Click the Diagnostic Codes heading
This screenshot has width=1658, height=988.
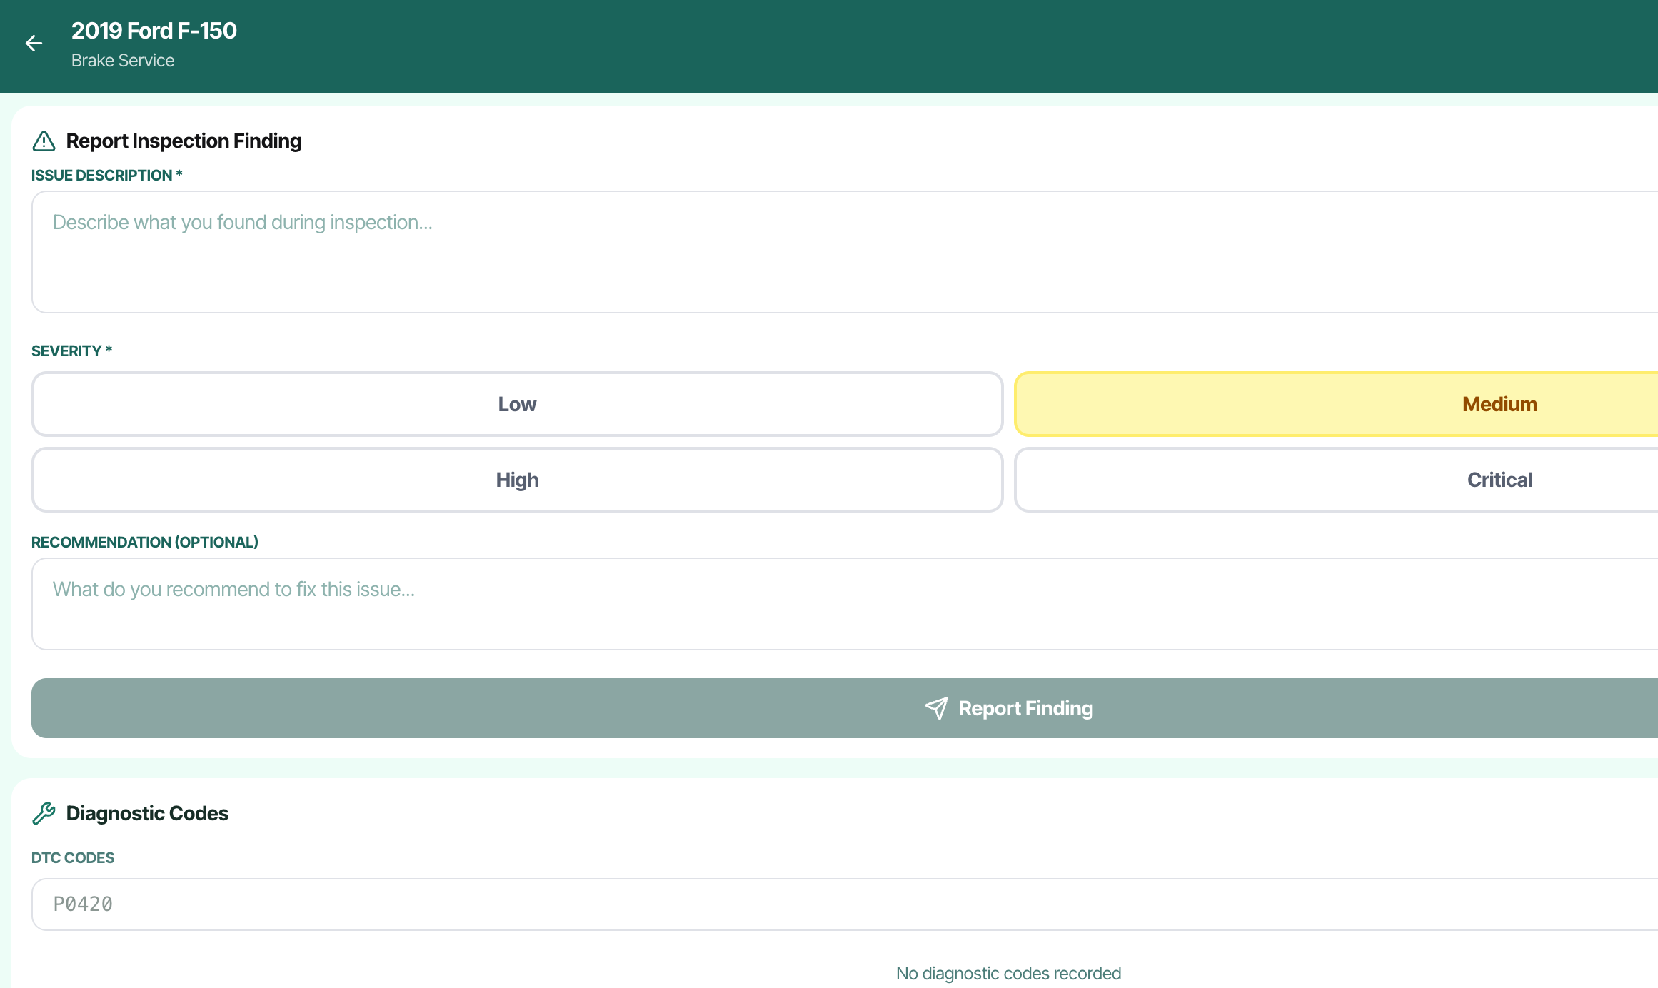(147, 813)
